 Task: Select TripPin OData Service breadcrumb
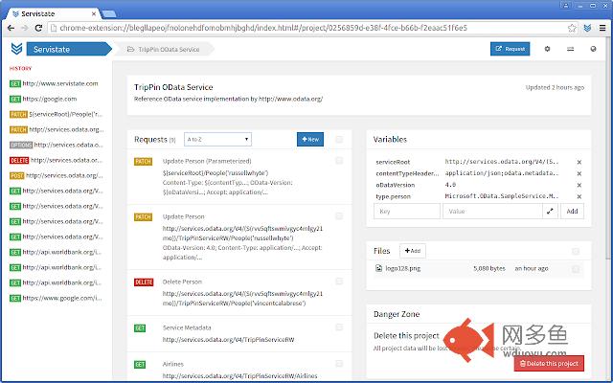(164, 49)
